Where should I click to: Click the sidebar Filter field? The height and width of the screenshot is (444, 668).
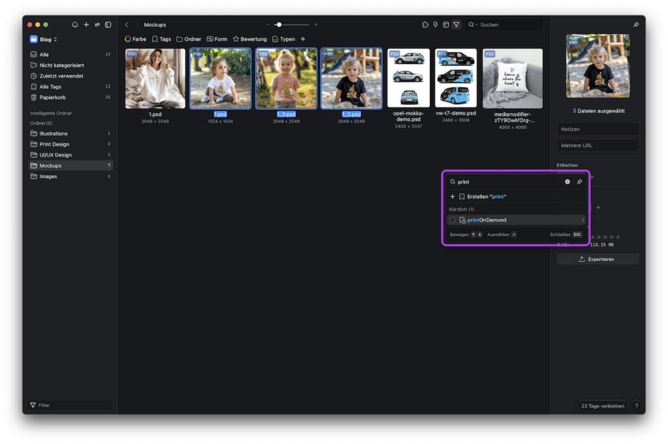pos(70,406)
